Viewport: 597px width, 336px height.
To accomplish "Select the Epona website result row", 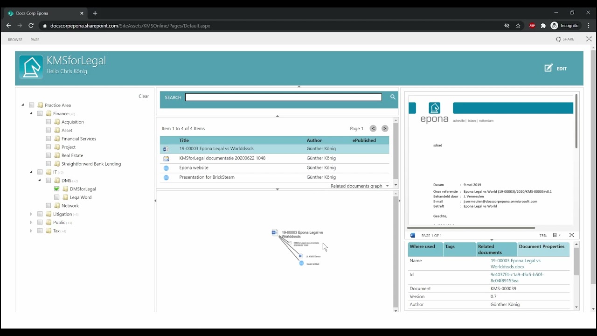I will [x=275, y=168].
